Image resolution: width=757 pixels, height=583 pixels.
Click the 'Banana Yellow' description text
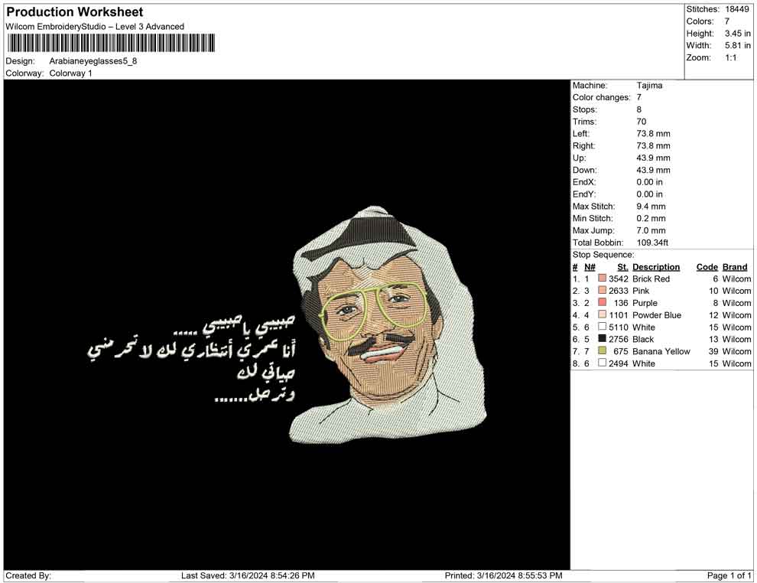click(x=661, y=351)
